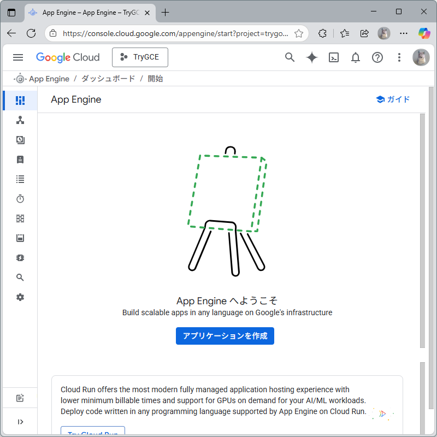This screenshot has height=437, width=437.
Task: Click the console search magnifier icon
Action: click(290, 57)
